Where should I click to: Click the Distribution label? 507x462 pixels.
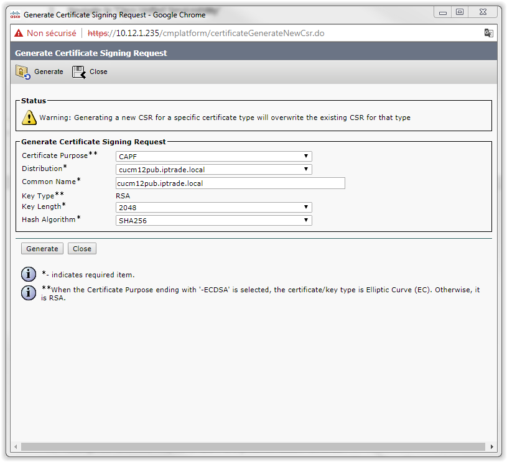pyautogui.click(x=44, y=168)
